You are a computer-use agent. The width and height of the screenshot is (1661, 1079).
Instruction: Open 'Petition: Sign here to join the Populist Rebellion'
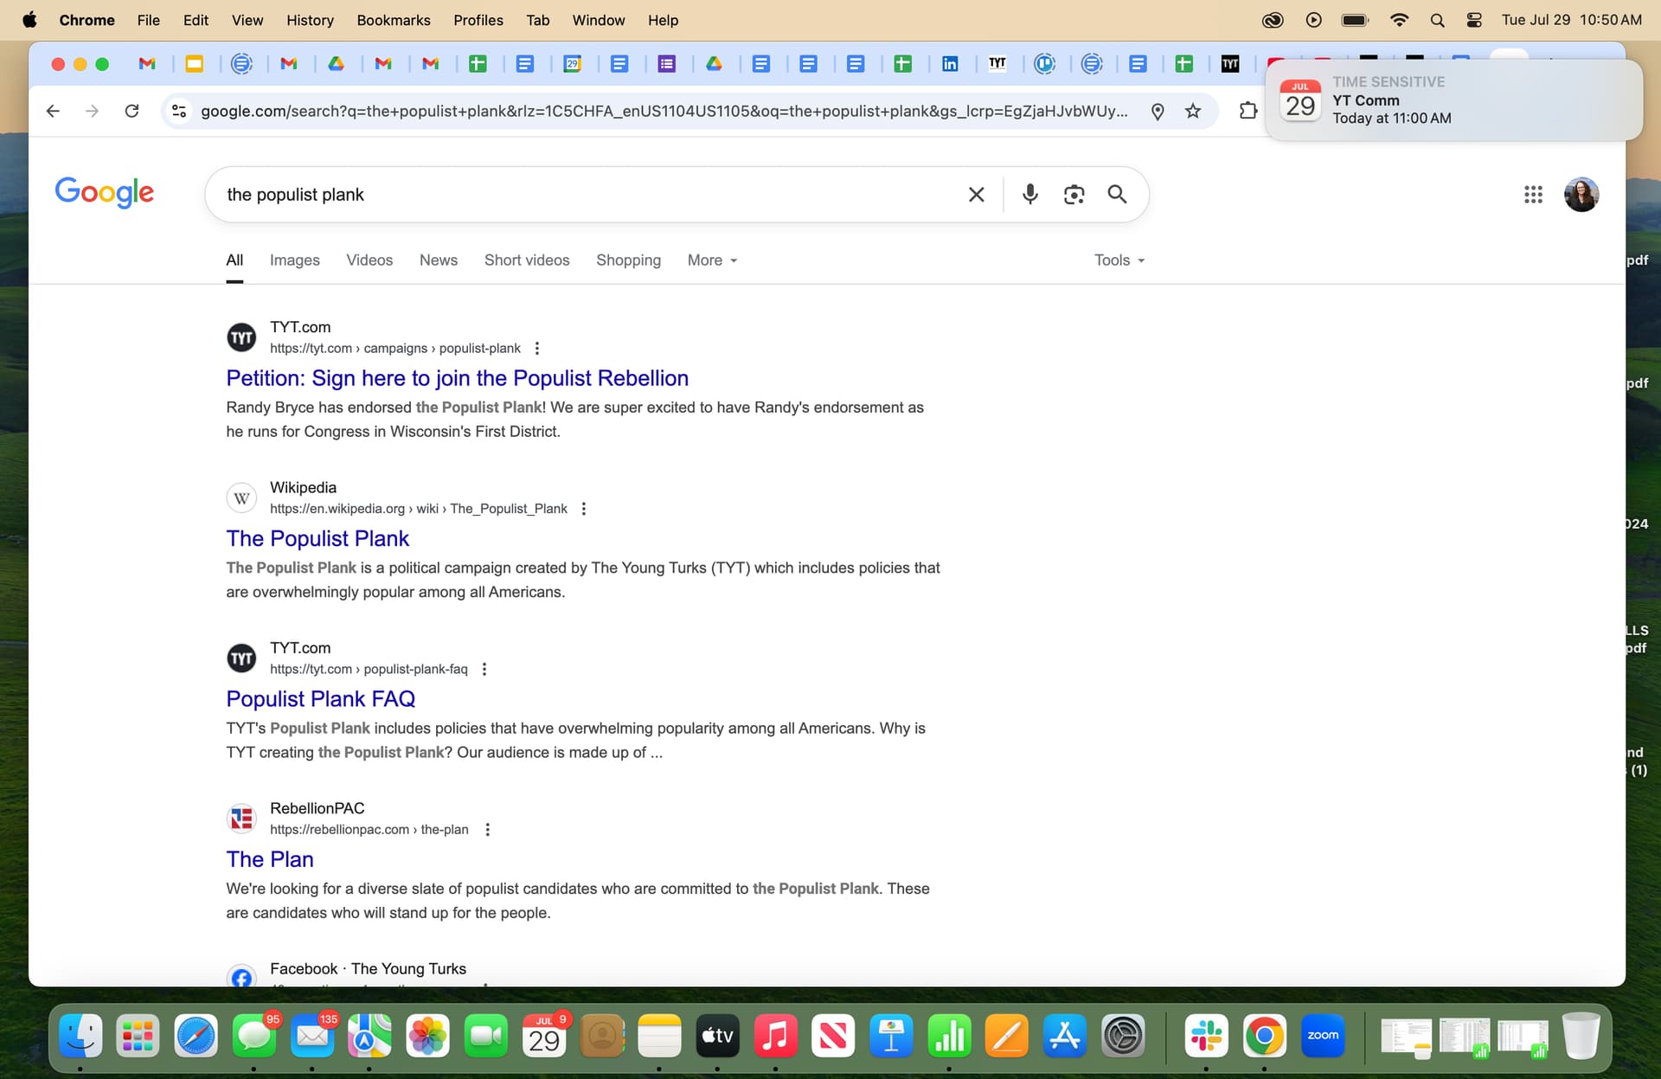pos(457,378)
